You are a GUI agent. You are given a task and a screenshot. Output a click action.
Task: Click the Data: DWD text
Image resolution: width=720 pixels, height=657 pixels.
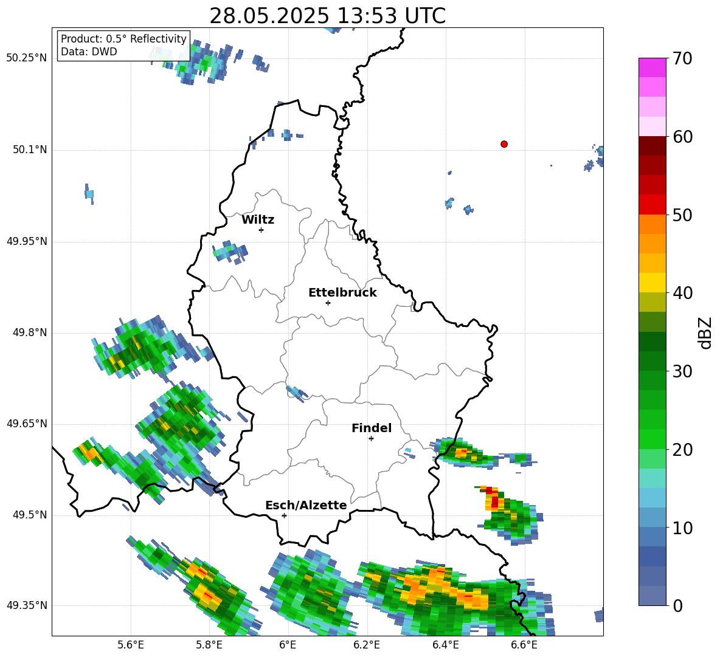89,52
